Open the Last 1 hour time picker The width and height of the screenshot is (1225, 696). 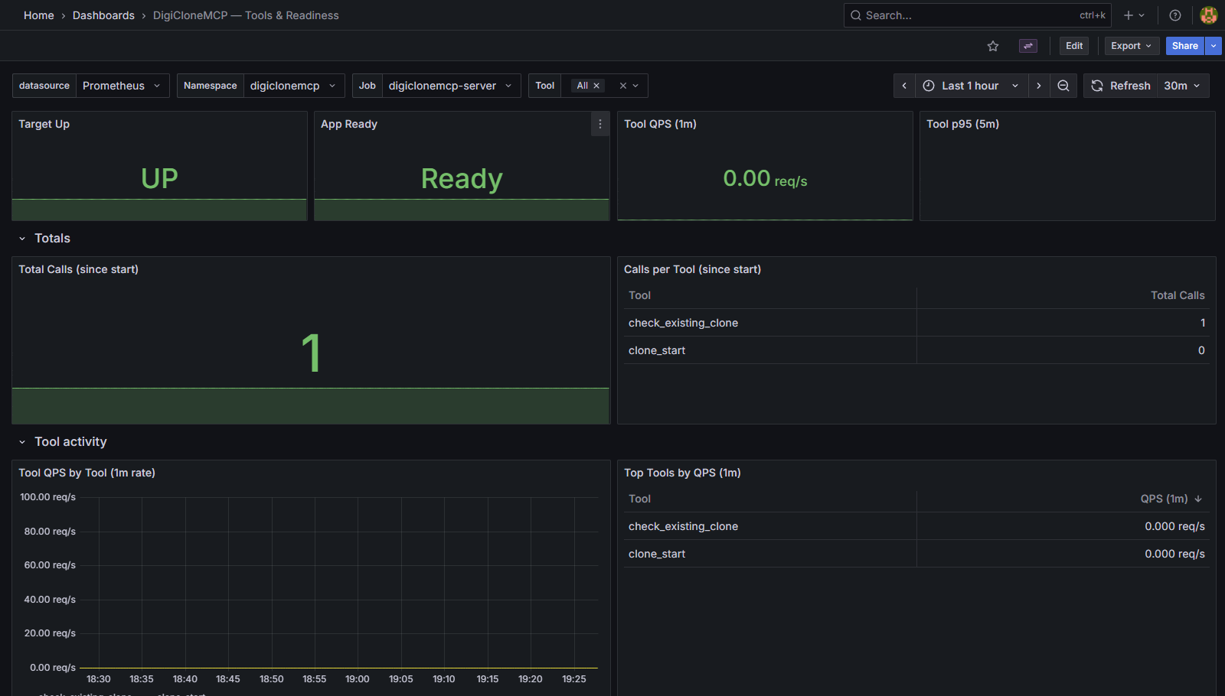point(971,86)
